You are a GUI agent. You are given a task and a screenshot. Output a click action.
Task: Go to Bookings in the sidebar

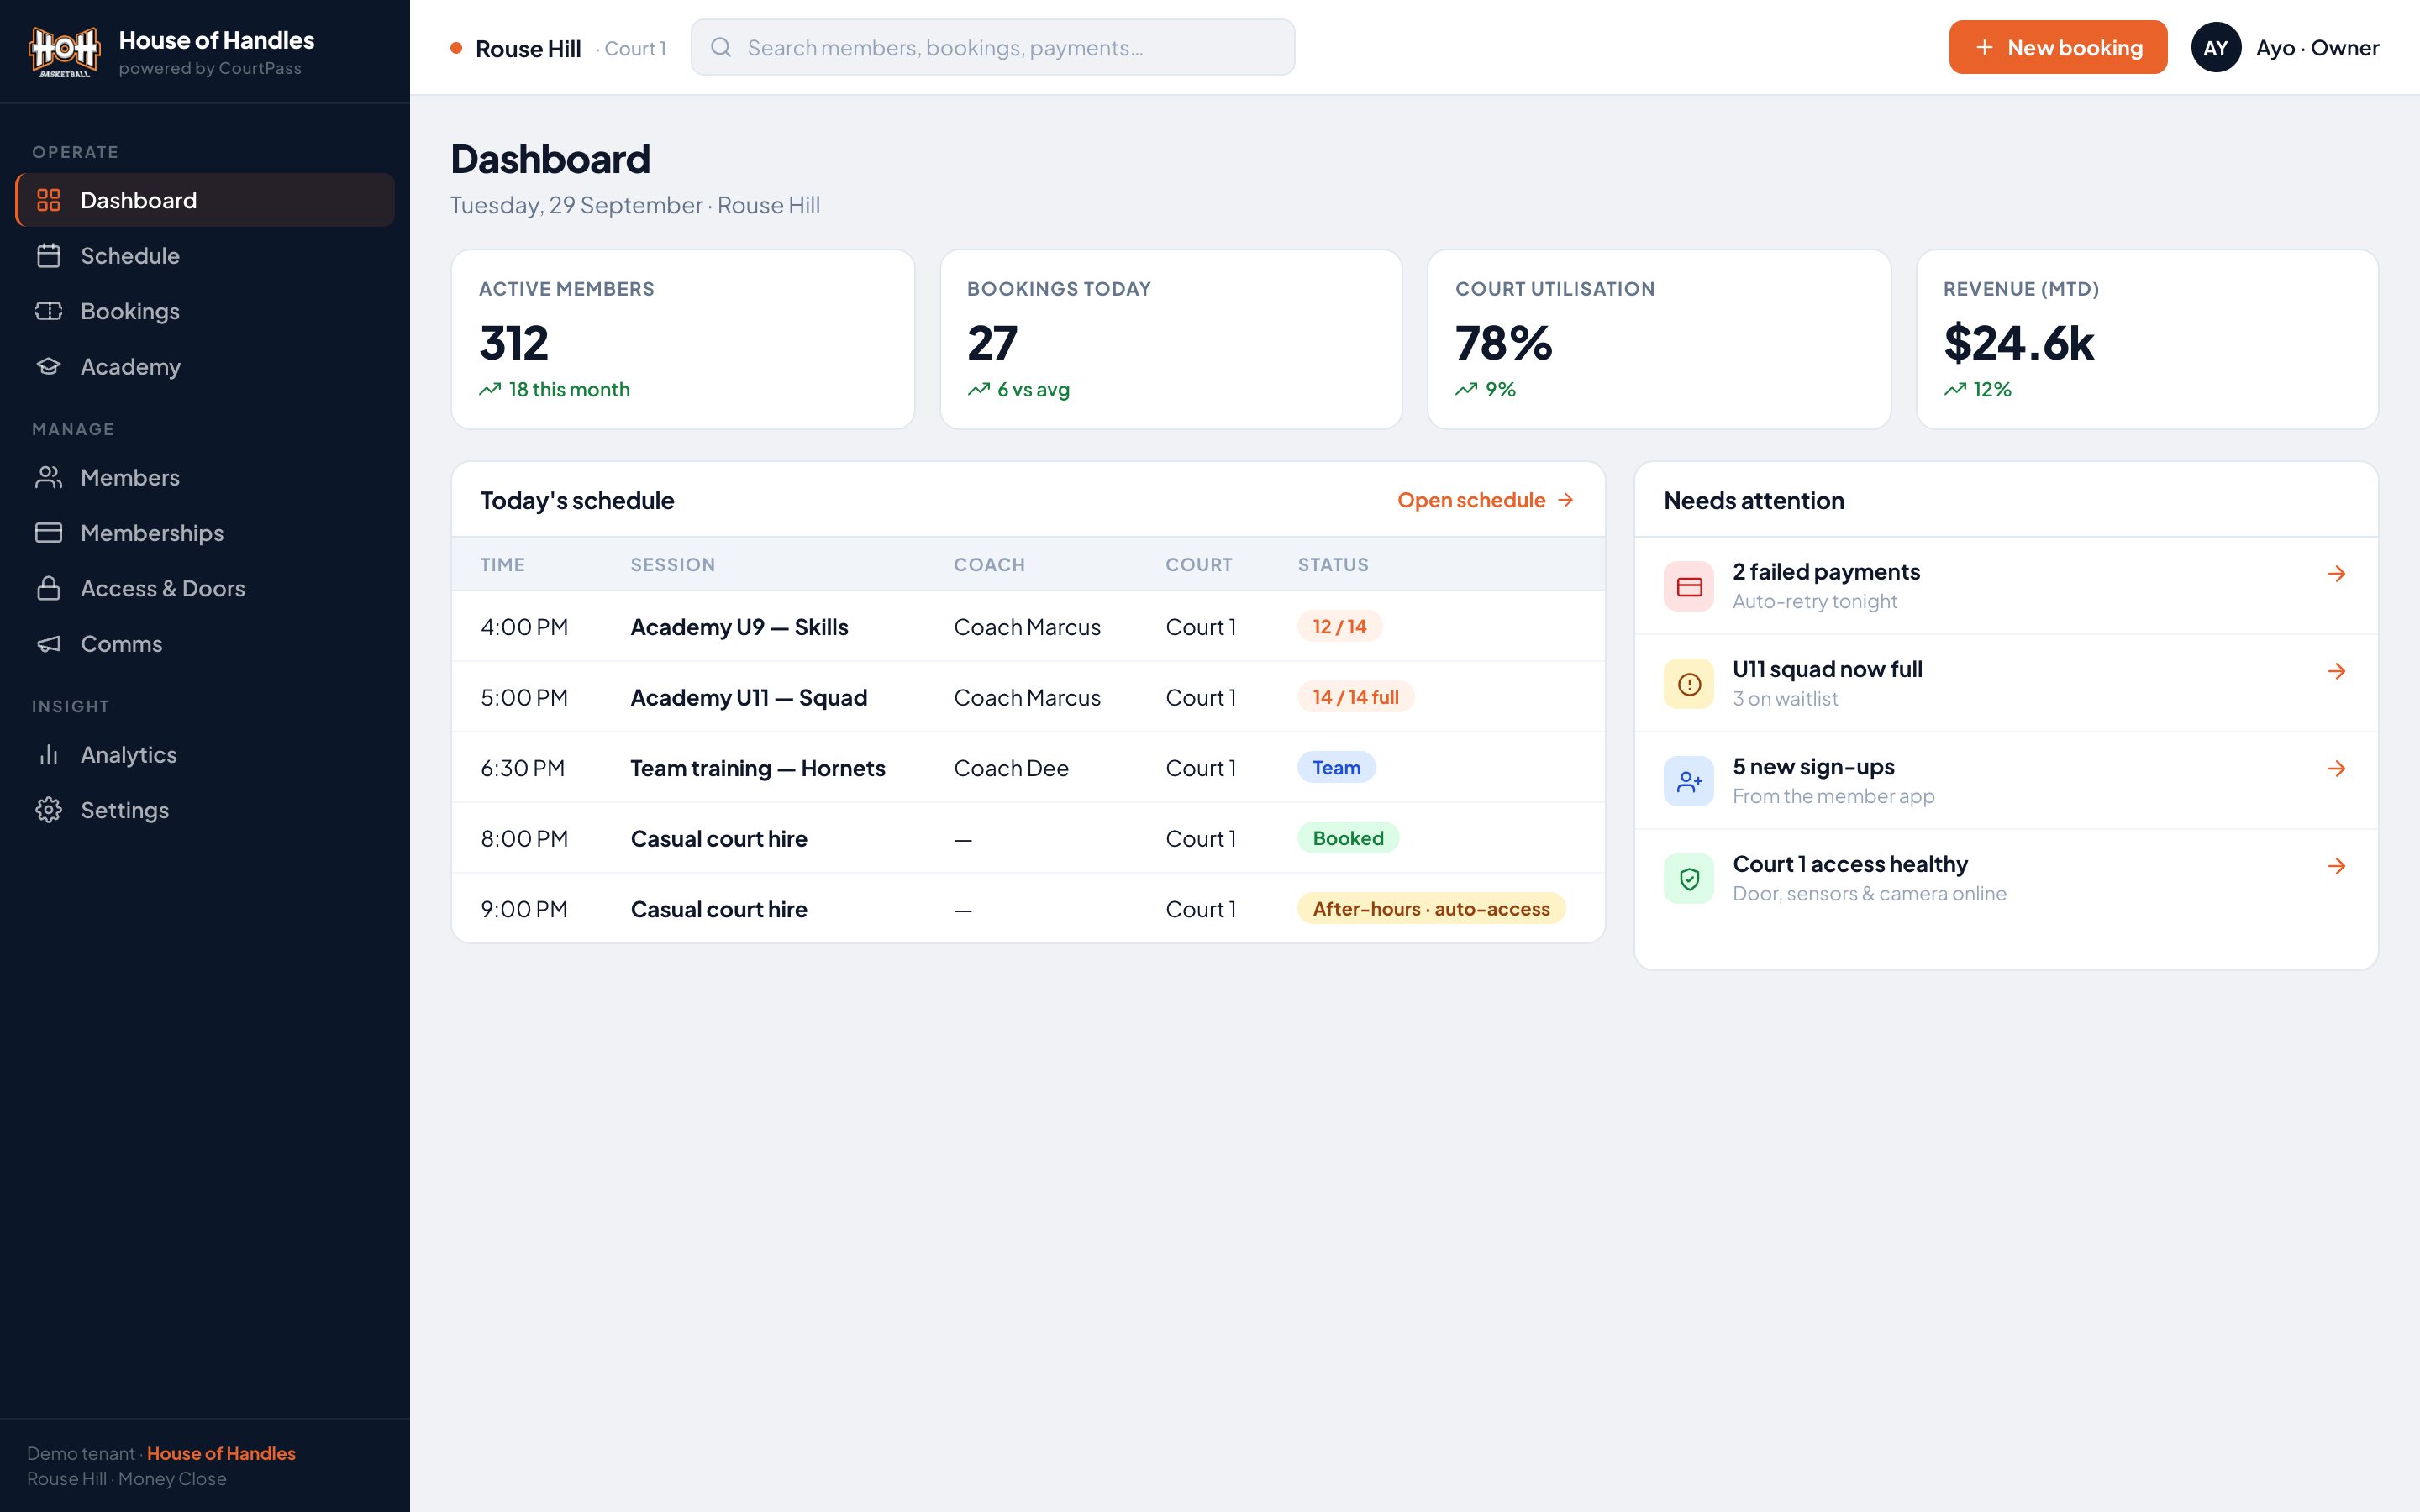(x=205, y=311)
